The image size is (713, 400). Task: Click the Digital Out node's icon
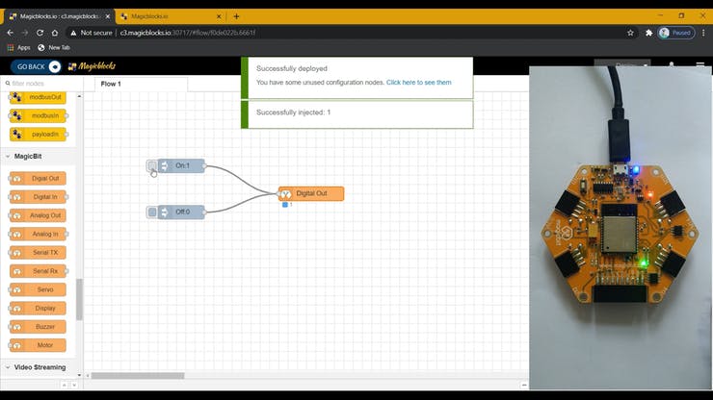click(285, 194)
